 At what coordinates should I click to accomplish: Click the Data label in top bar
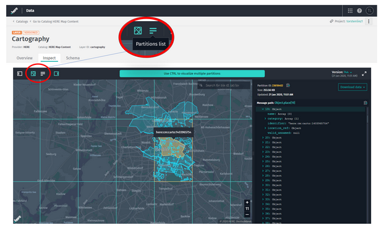[30, 11]
